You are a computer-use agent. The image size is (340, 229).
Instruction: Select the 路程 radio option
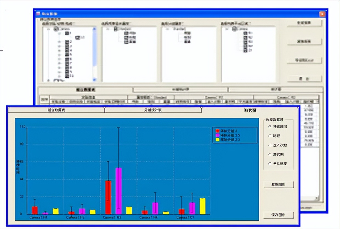pyautogui.click(x=270, y=136)
